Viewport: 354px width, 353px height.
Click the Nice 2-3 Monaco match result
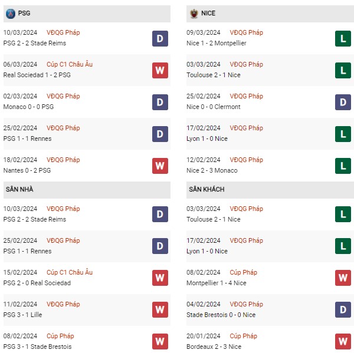pyautogui.click(x=212, y=170)
